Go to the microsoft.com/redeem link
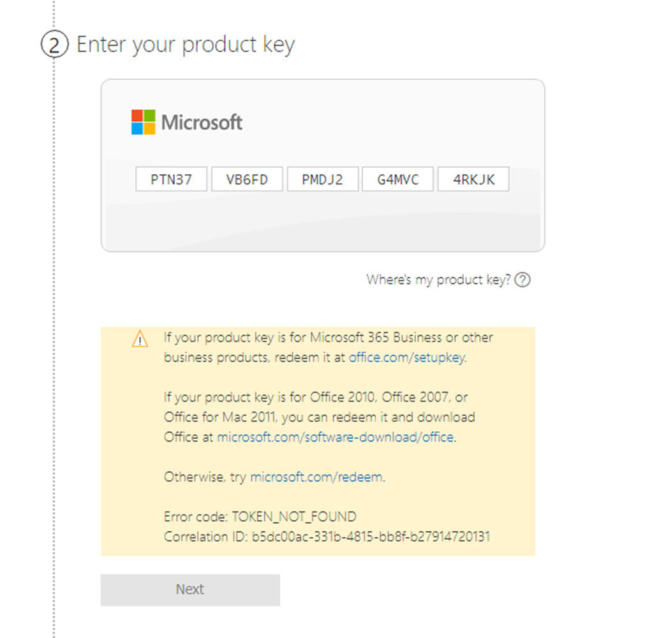This screenshot has height=638, width=647. click(316, 477)
